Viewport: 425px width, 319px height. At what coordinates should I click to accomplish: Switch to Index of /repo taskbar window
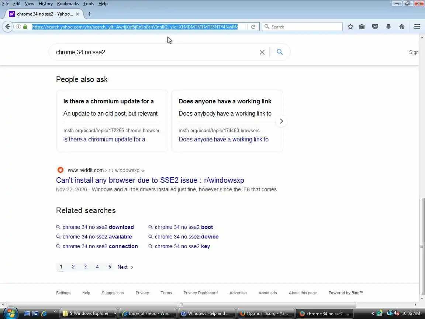point(148,313)
